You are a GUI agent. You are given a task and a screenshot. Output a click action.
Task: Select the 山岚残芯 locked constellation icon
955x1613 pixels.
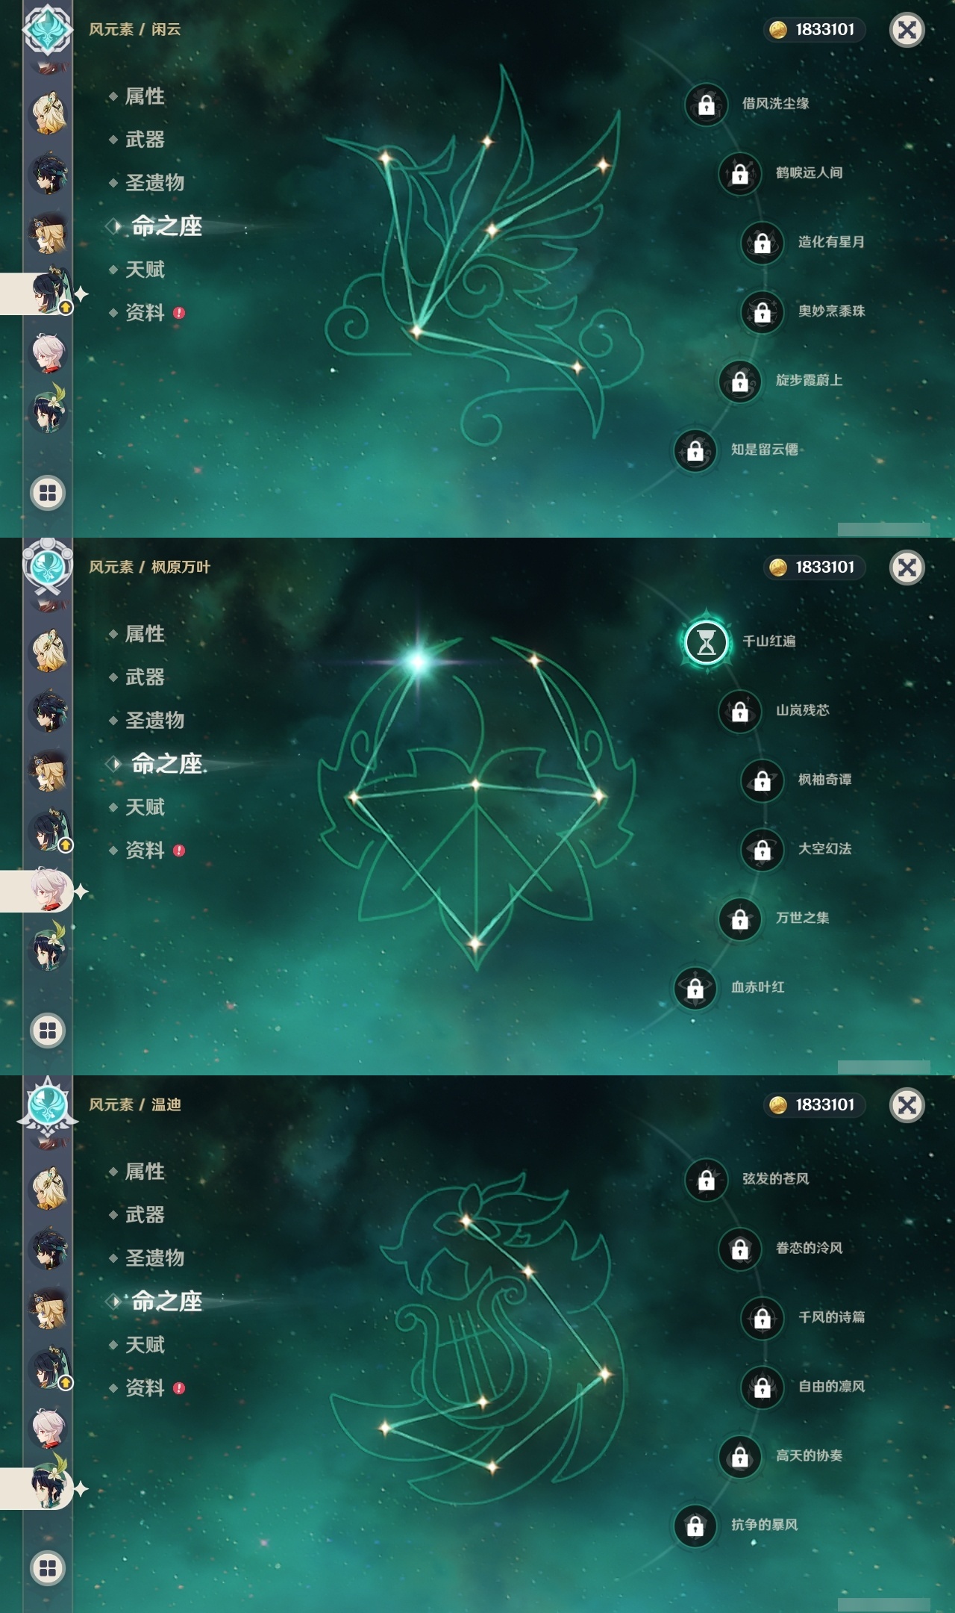pos(739,711)
